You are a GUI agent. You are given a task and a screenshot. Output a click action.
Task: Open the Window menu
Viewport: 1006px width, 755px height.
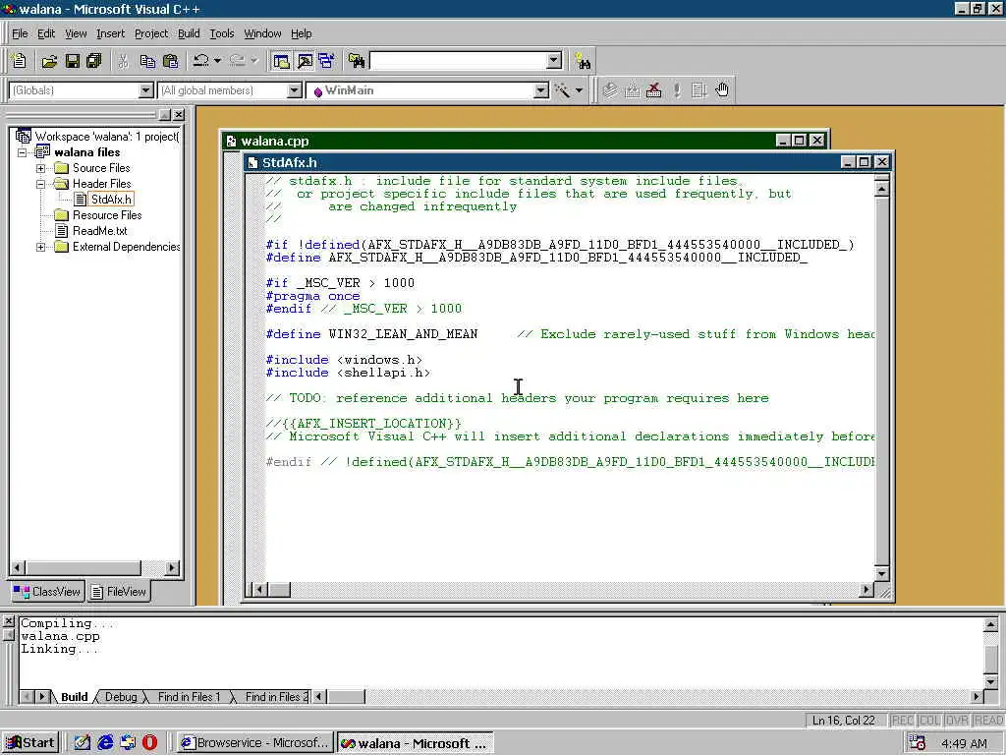pyautogui.click(x=262, y=33)
